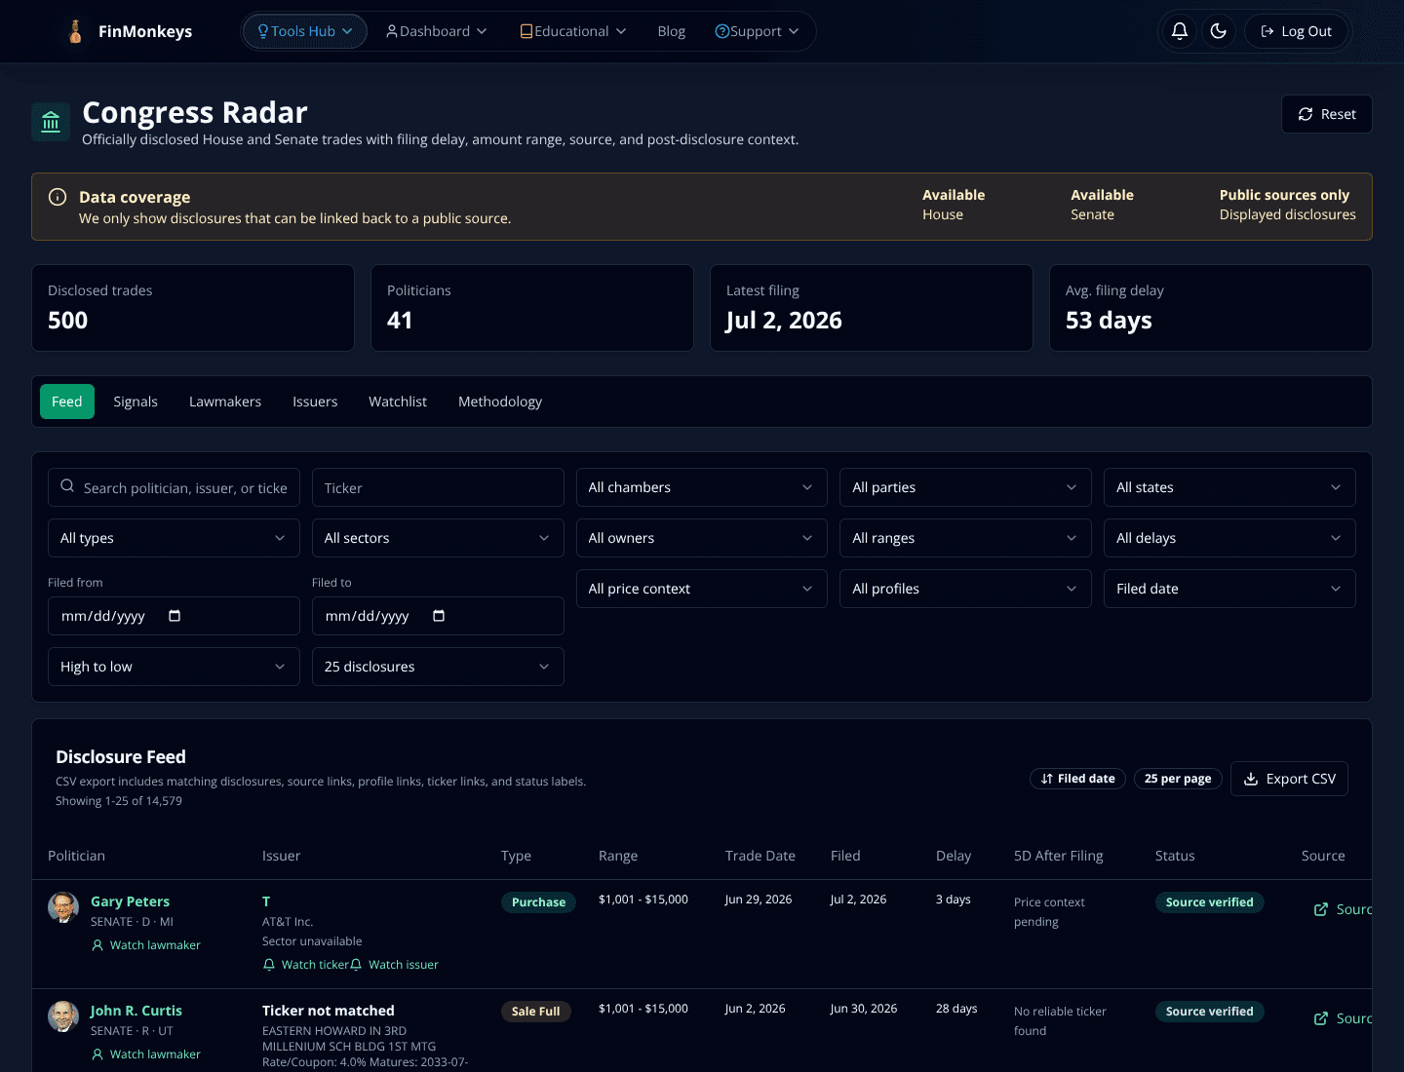Click the Watch ticker bell for AT&T
The image size is (1404, 1072).
click(x=269, y=965)
